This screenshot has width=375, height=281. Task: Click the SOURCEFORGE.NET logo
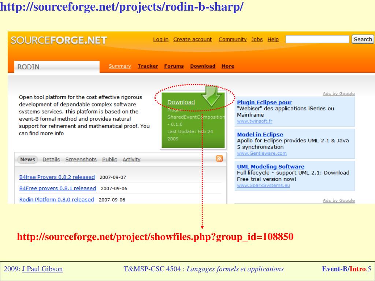[x=59, y=40]
